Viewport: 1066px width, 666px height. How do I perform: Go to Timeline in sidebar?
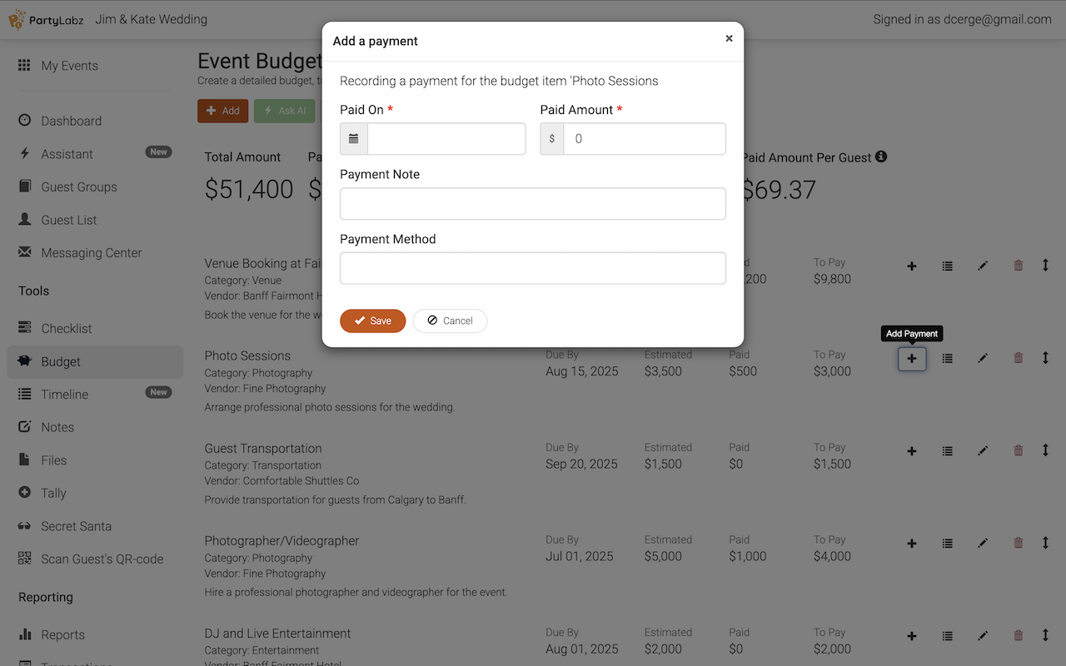64,395
